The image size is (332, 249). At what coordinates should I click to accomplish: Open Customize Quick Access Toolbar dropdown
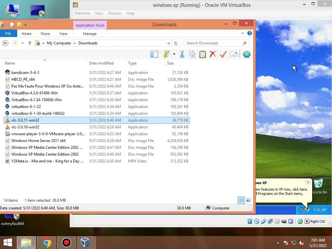[x=25, y=25]
